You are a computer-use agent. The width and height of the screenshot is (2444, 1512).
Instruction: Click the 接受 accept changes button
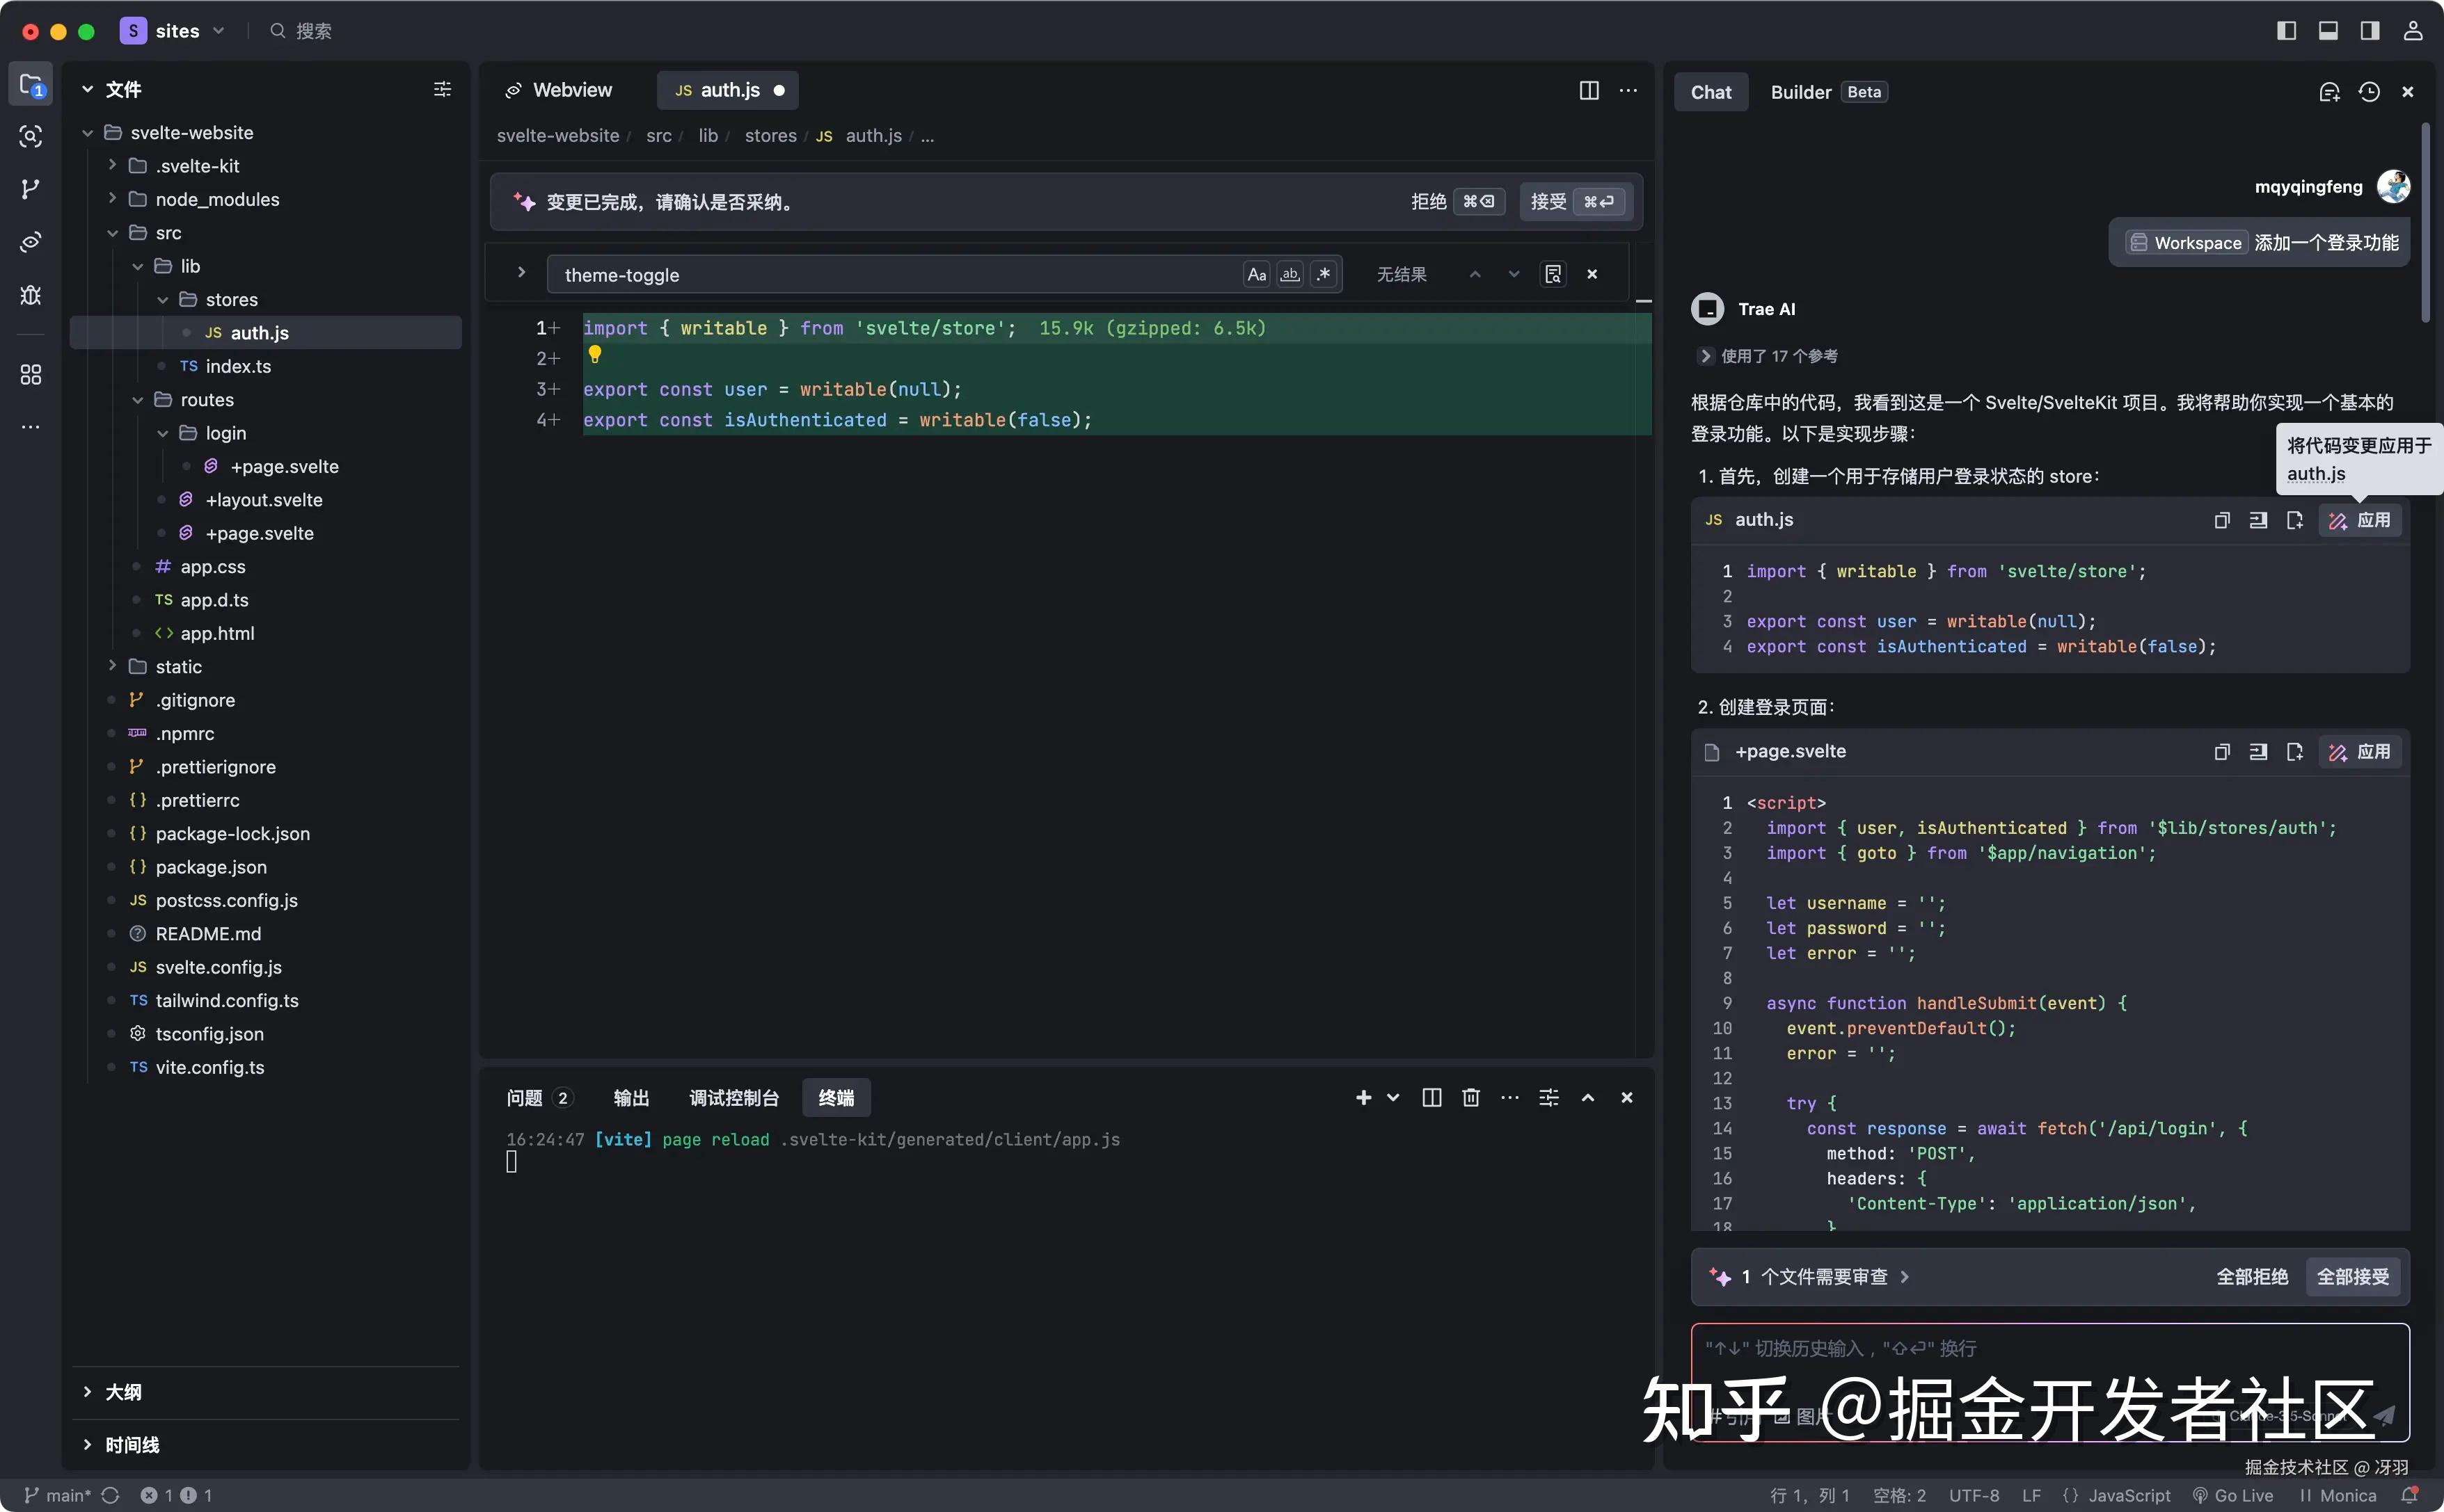point(1548,201)
